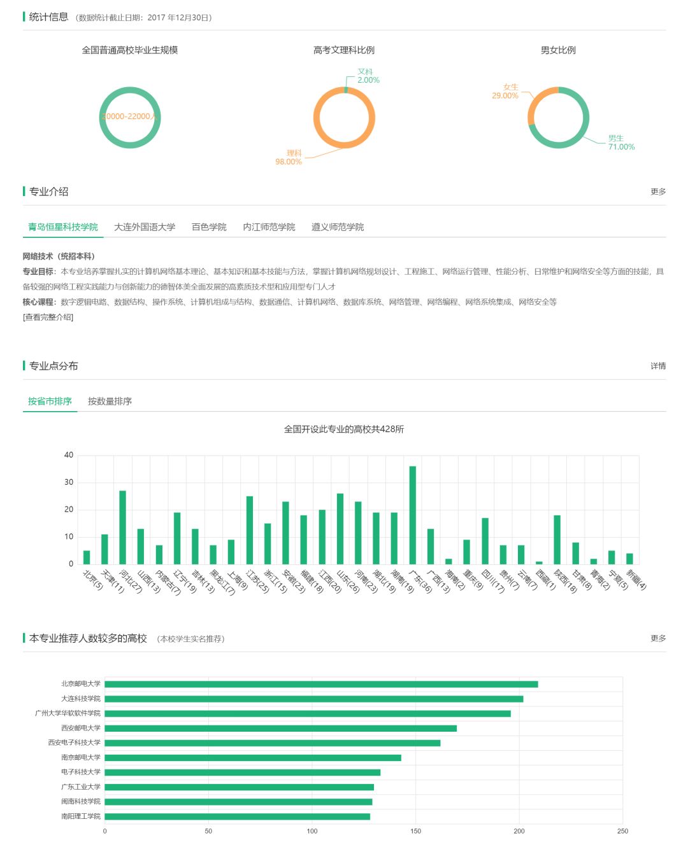The height and width of the screenshot is (845, 688).
Task: Click the 全国开设此专业的高校共428所 chart title
Action: pos(344,429)
